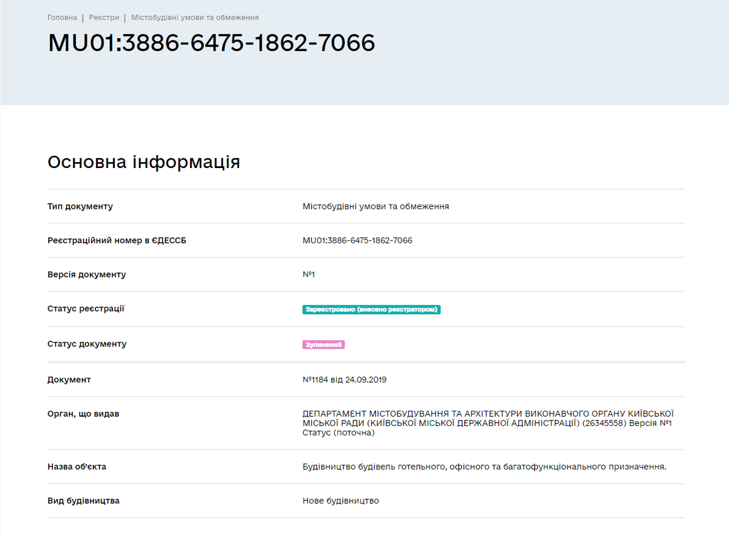Click the Основна інформація heading
Viewport: 729px width, 540px height.
144,162
